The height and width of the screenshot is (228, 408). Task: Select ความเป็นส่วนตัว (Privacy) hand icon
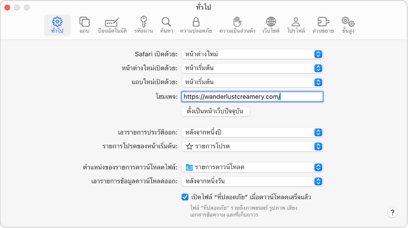click(x=237, y=25)
